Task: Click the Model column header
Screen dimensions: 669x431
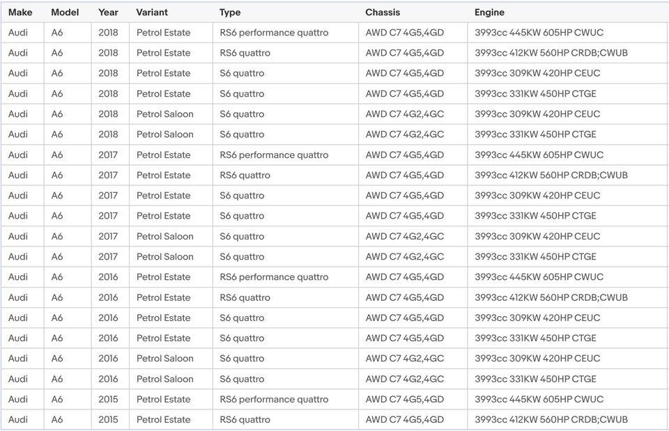Action: [65, 13]
